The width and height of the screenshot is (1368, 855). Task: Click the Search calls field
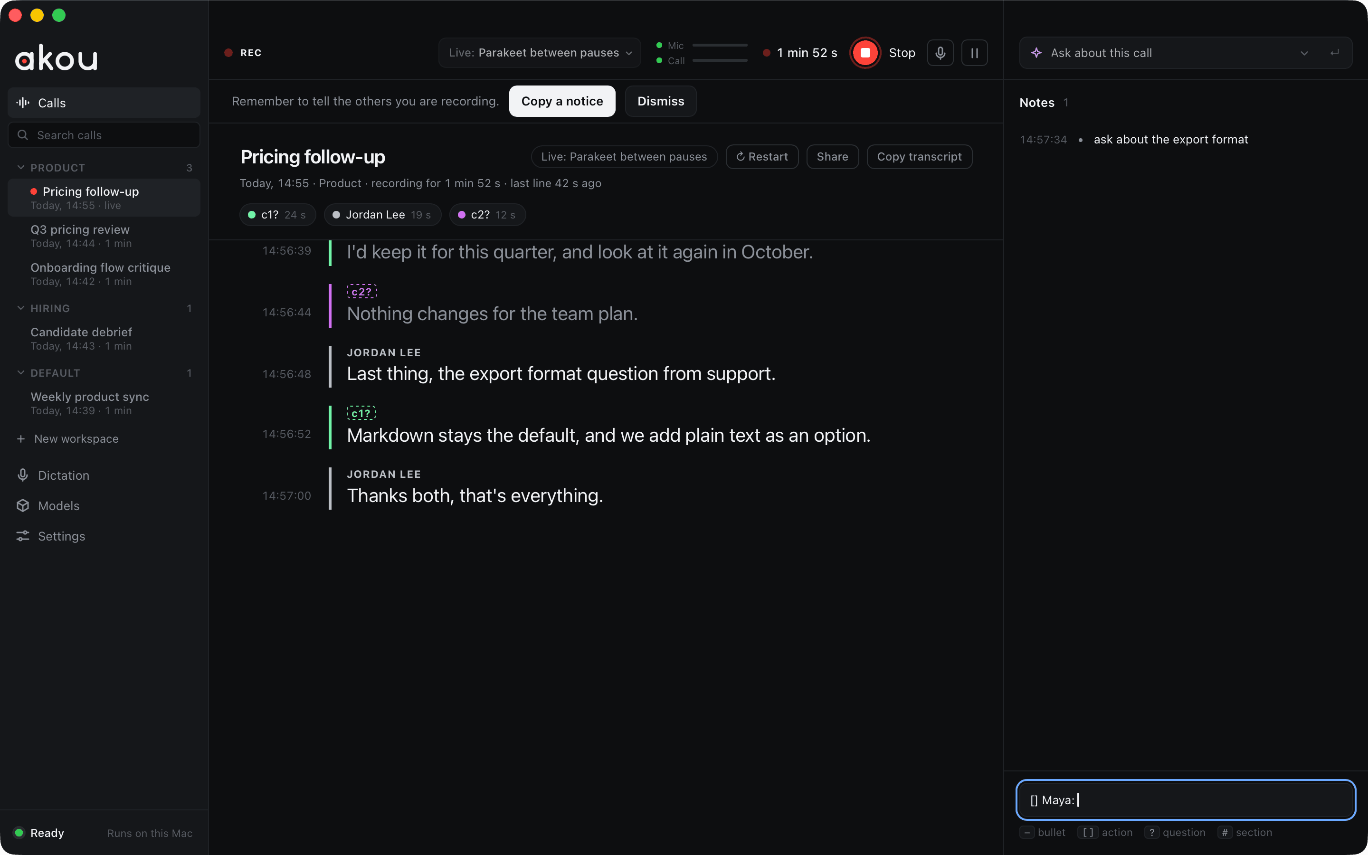(x=104, y=135)
